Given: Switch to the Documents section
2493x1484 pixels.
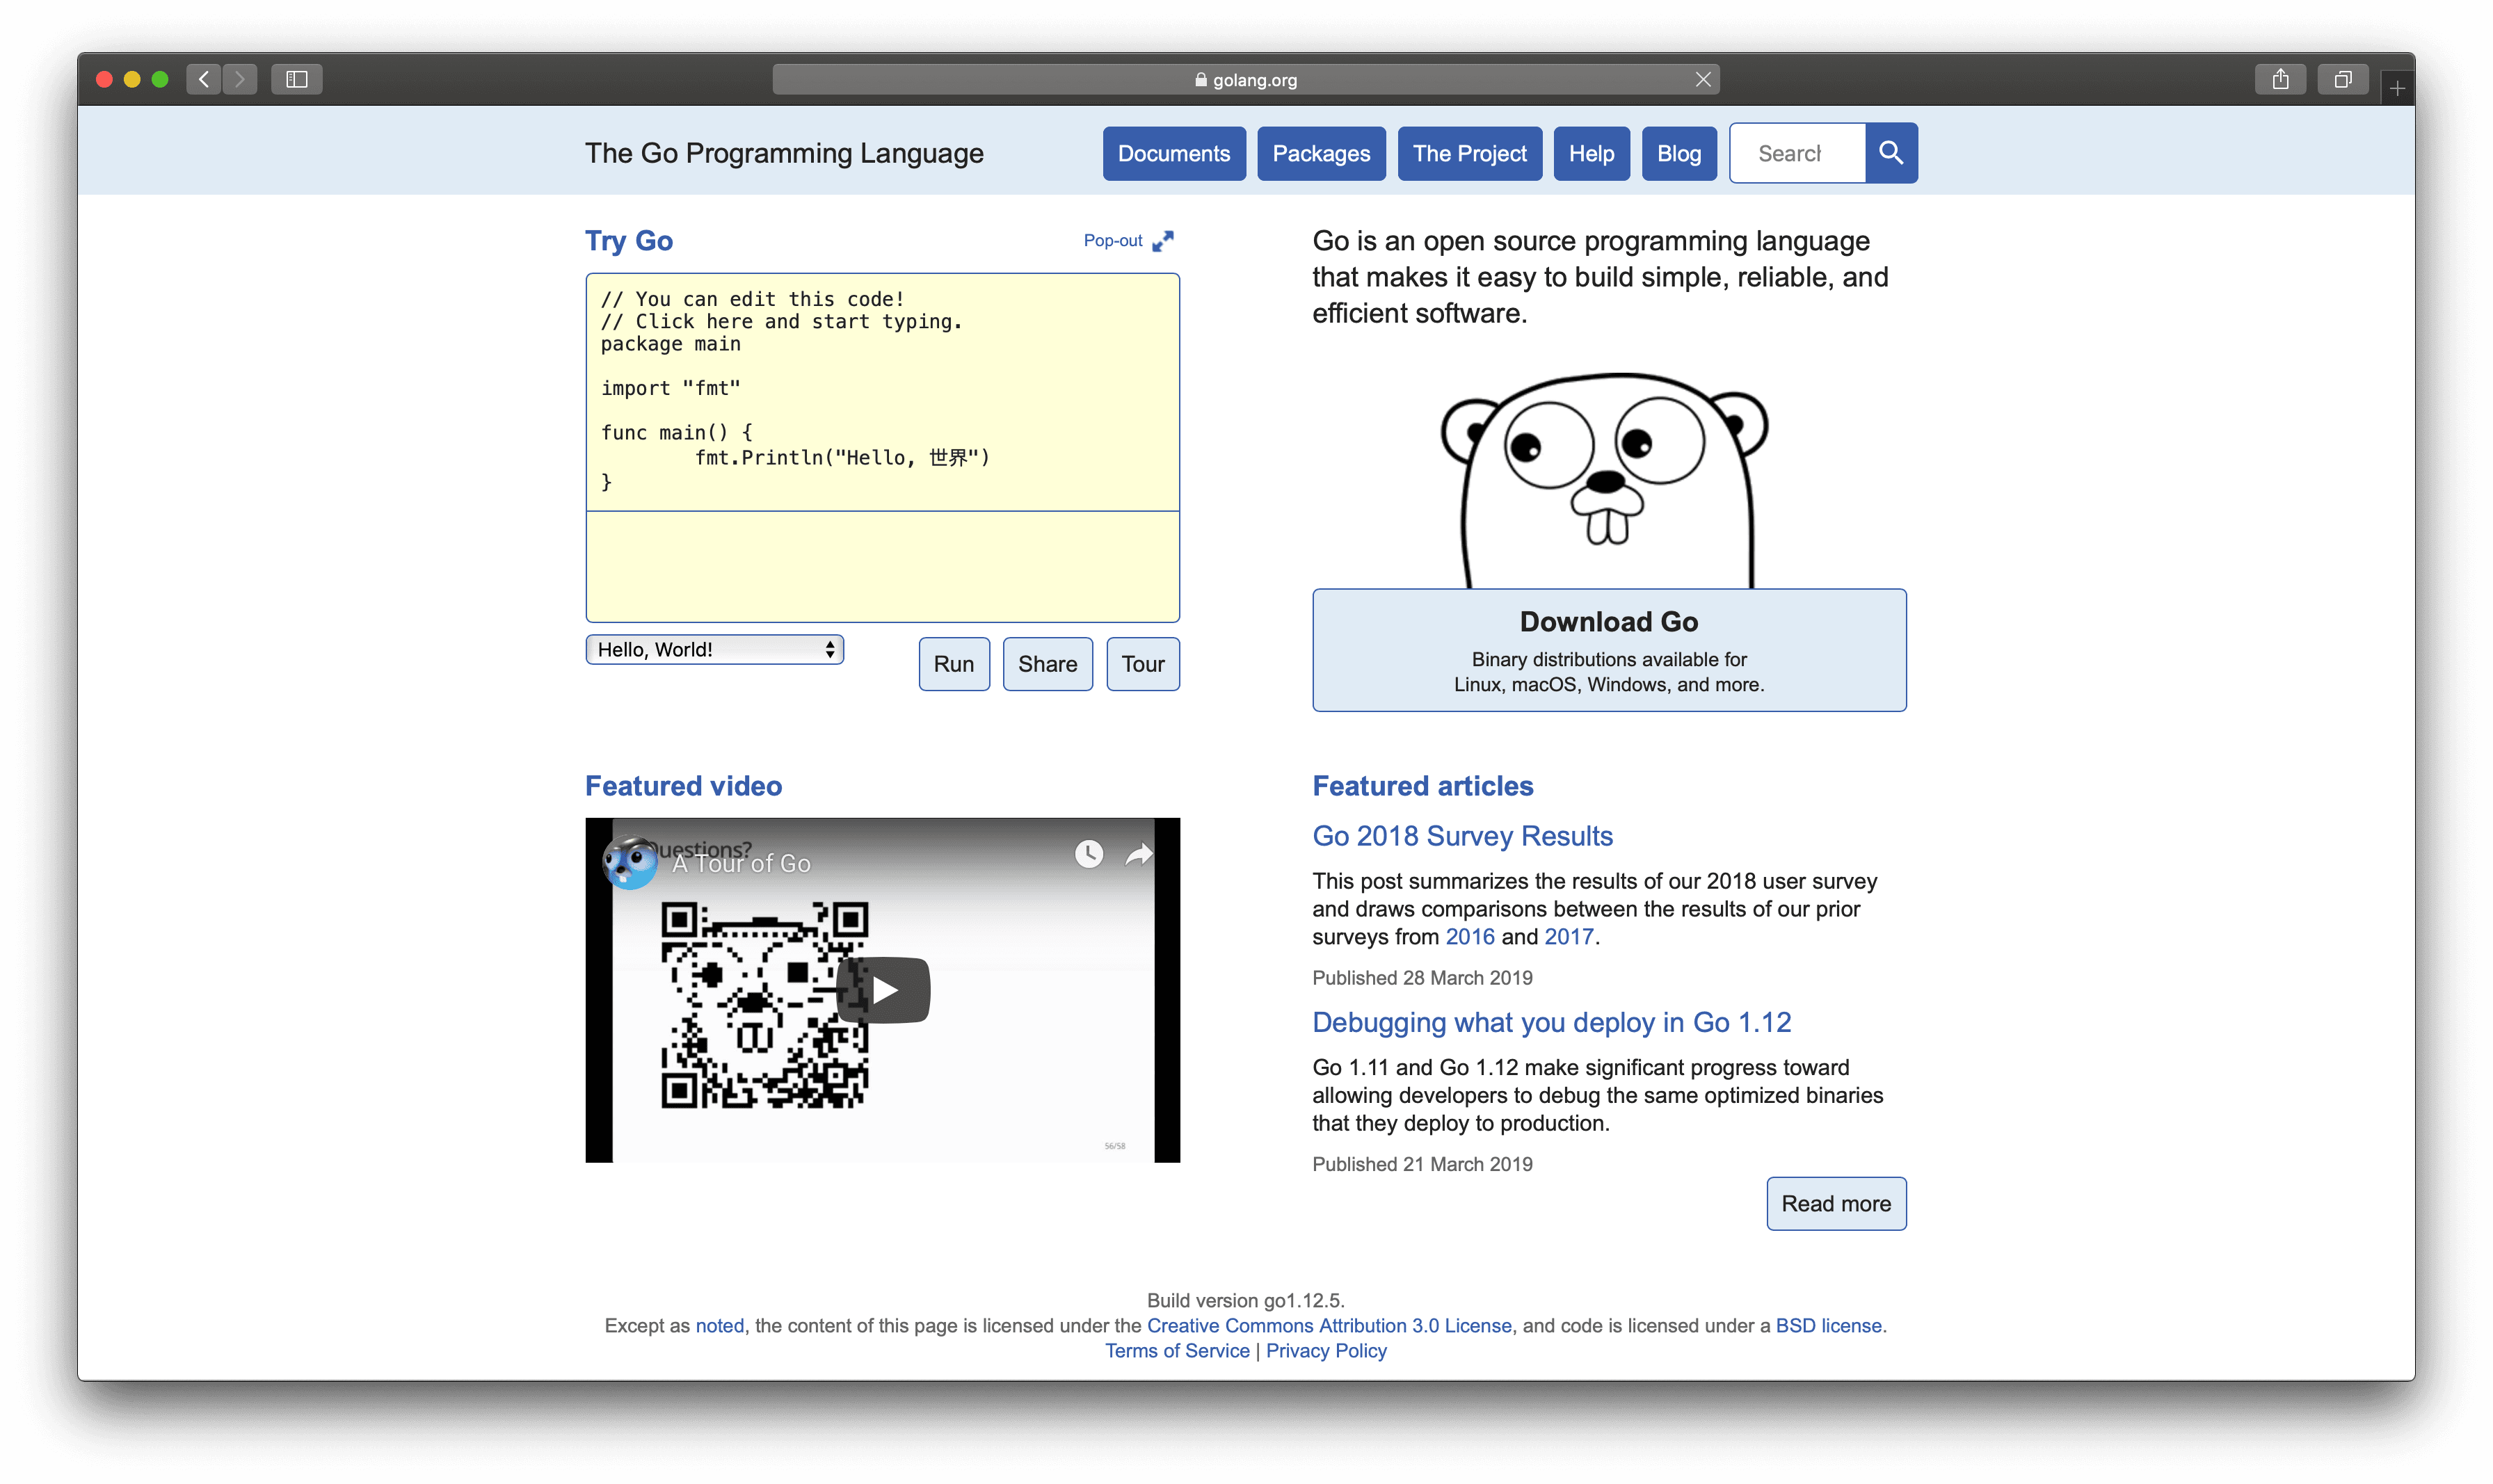Looking at the screenshot, I should point(1174,153).
